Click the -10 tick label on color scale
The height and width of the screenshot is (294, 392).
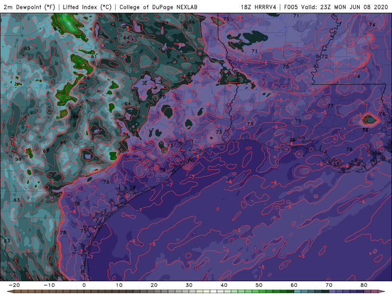(49, 285)
